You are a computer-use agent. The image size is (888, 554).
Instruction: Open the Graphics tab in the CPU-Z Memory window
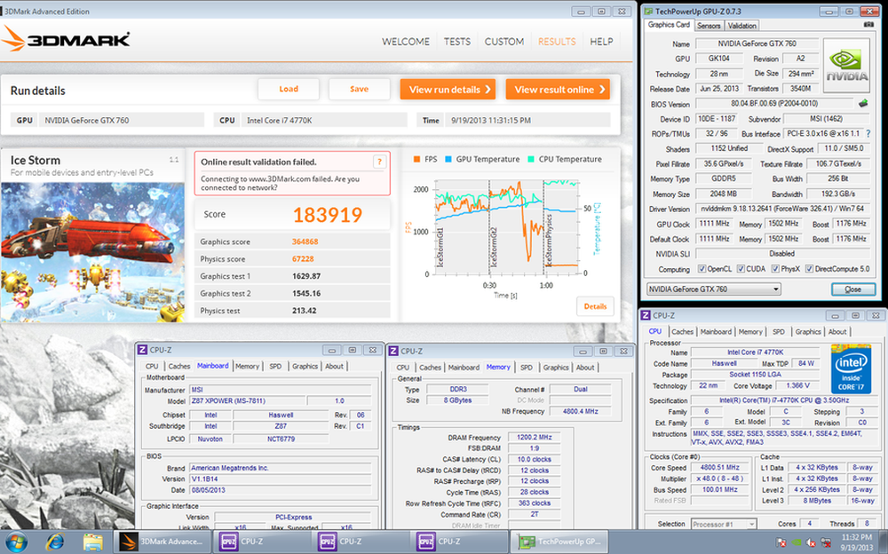(556, 368)
